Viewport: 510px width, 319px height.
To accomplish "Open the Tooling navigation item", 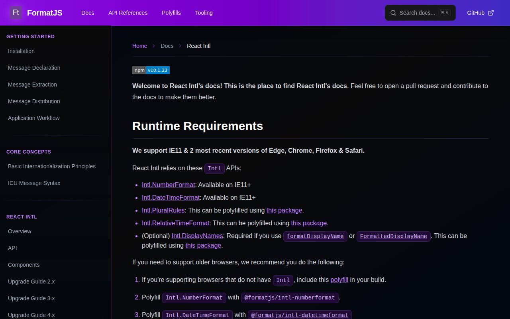I will [x=204, y=13].
